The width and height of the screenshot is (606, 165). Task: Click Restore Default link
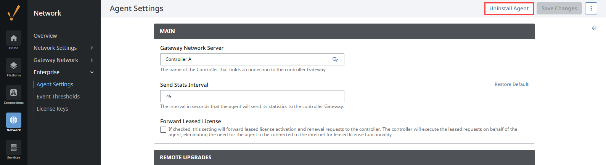click(x=511, y=84)
